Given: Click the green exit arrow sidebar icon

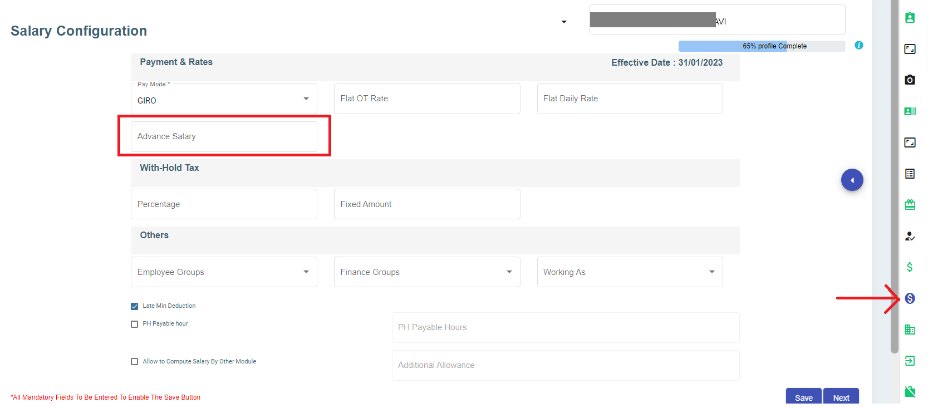Looking at the screenshot, I should [x=910, y=361].
